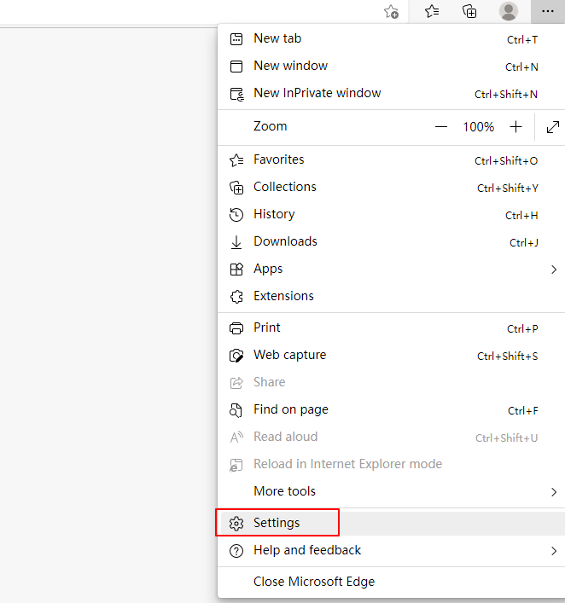Image resolution: width=565 pixels, height=603 pixels.
Task: Click the Web capture camera icon
Action: coord(236,356)
